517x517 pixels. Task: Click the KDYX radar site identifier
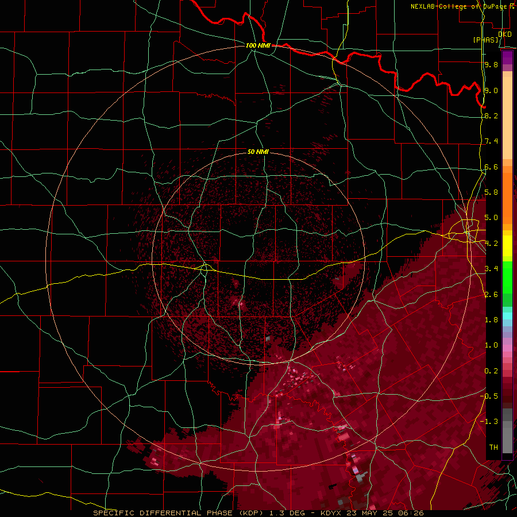pyautogui.click(x=331, y=513)
